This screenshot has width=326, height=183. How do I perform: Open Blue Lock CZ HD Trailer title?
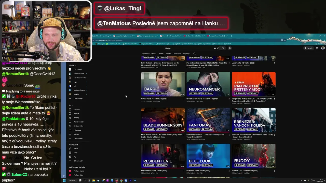(x=198, y=171)
